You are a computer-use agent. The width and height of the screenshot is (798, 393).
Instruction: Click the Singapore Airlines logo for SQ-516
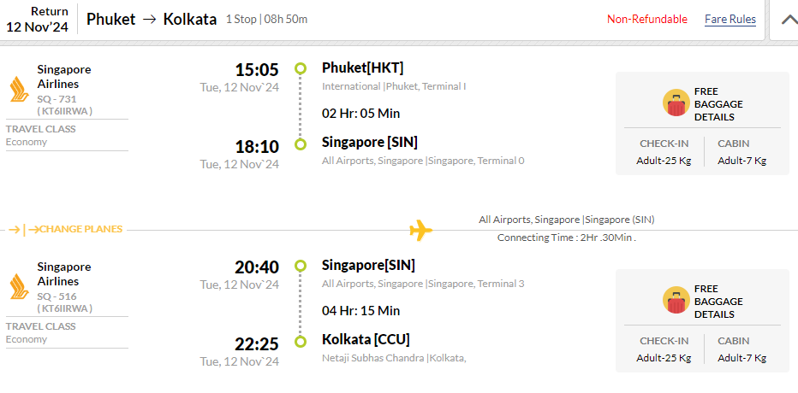tap(20, 287)
